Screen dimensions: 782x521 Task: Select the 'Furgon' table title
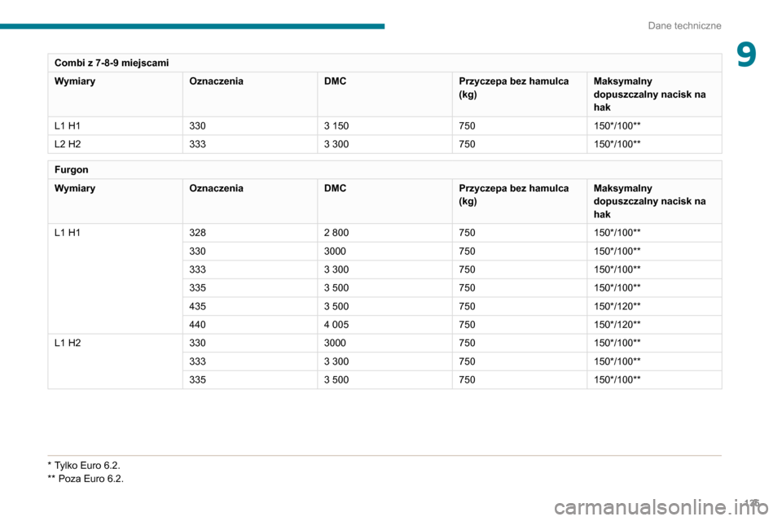(x=72, y=170)
